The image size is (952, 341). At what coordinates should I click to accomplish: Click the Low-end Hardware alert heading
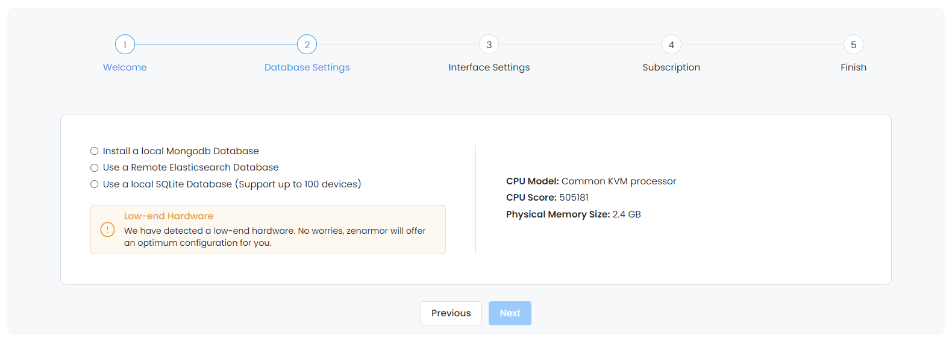pos(169,216)
